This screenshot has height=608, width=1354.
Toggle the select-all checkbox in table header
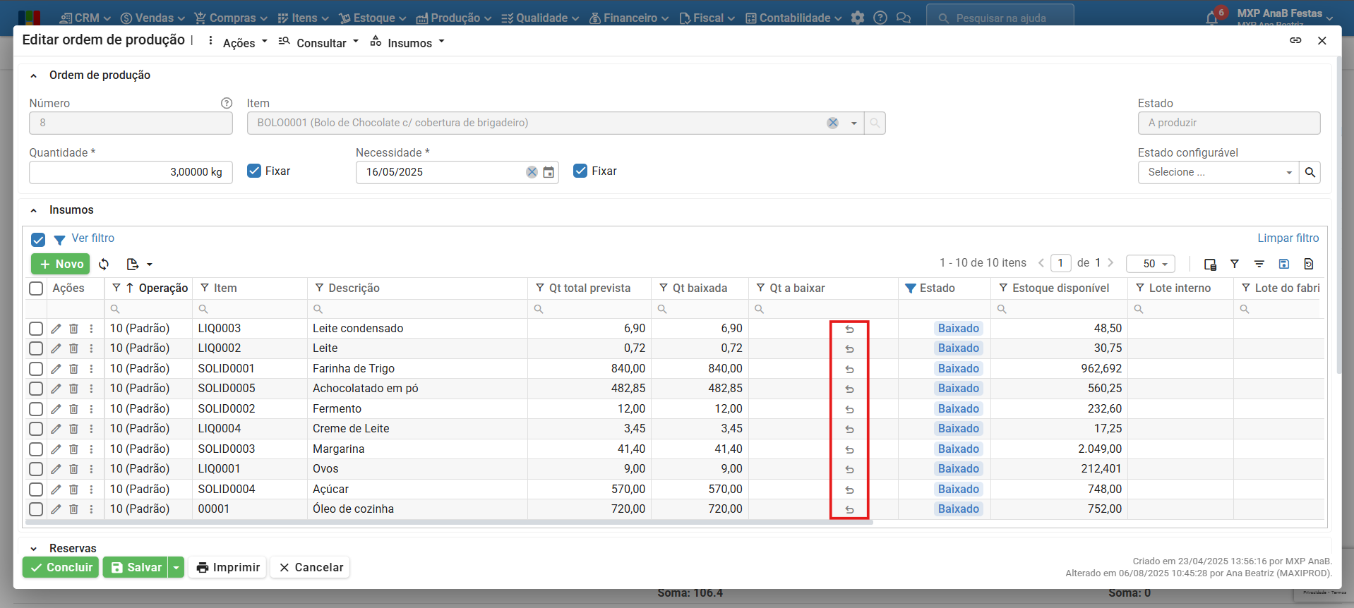36,288
